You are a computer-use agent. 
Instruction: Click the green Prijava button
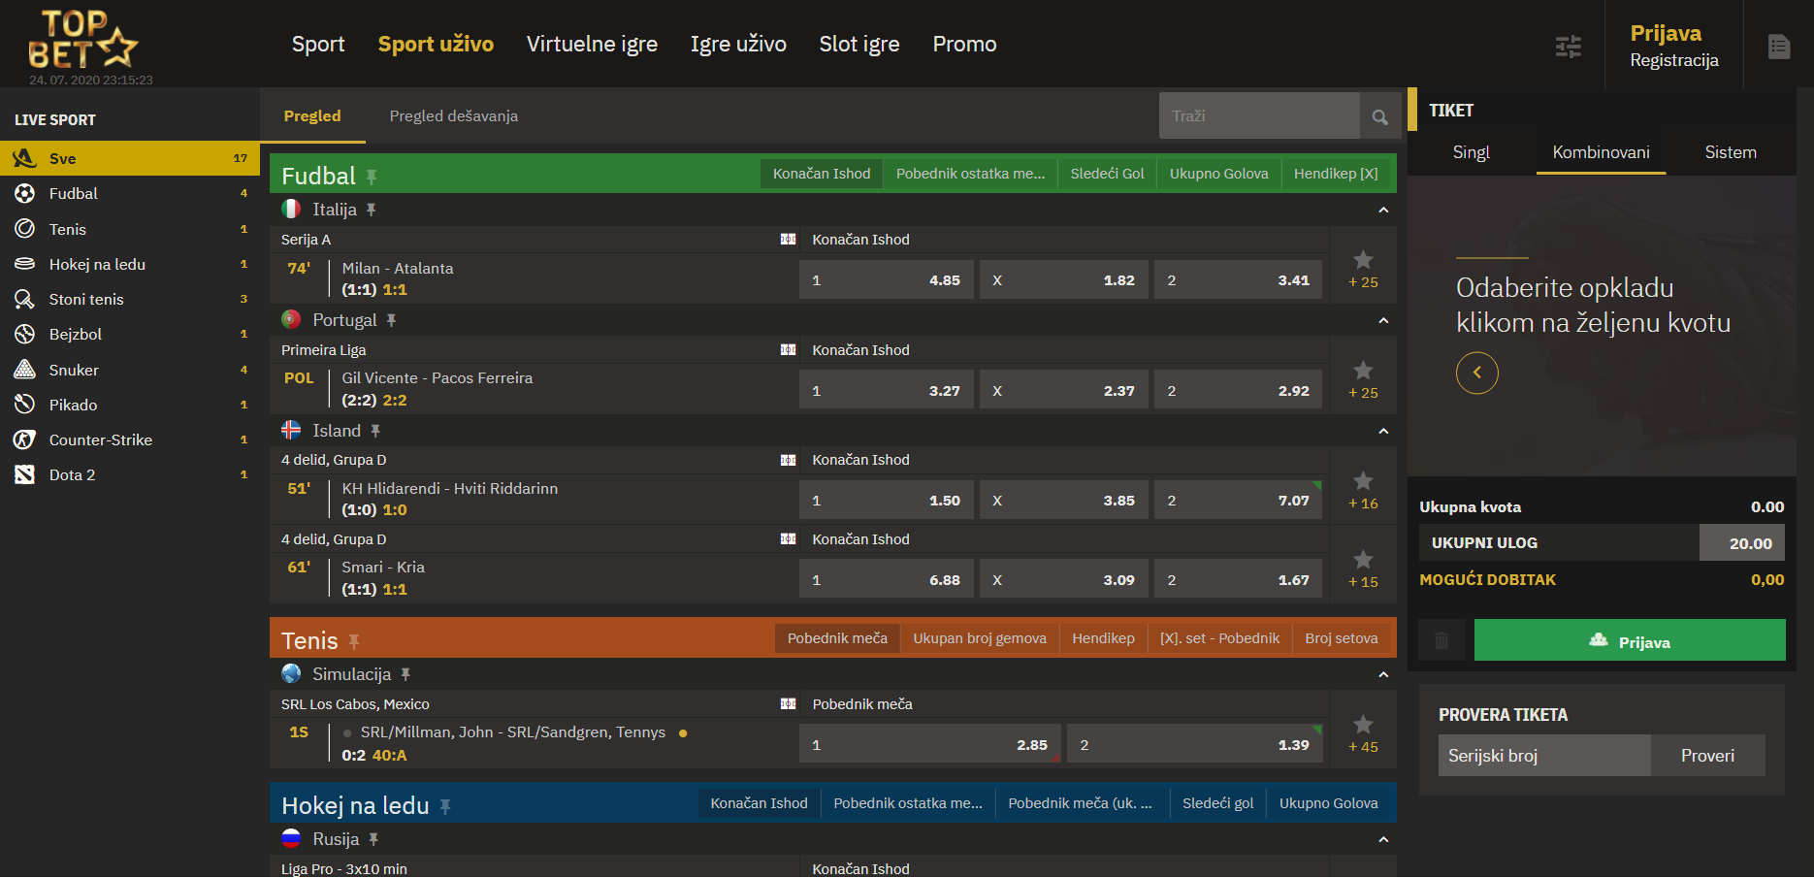coord(1629,640)
